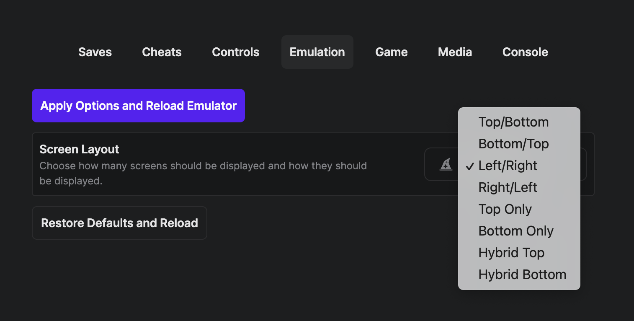Open the Game tab

[x=392, y=52]
